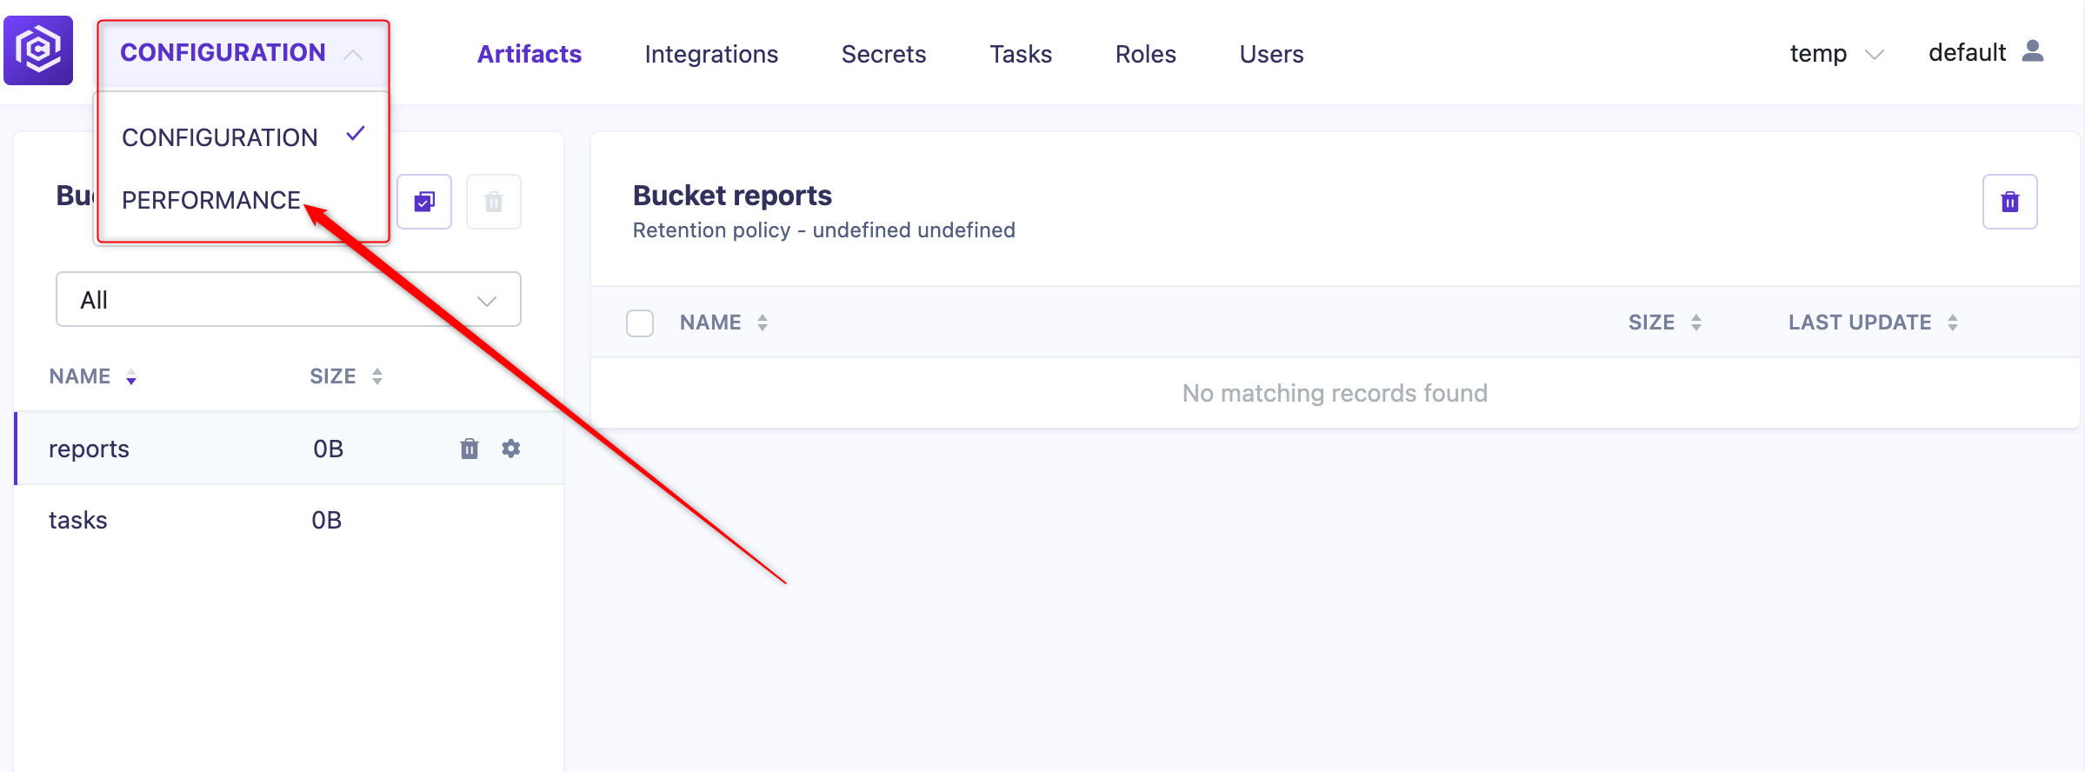Select PERFORMANCE from the dropdown menu
The height and width of the screenshot is (772, 2085).
(211, 200)
